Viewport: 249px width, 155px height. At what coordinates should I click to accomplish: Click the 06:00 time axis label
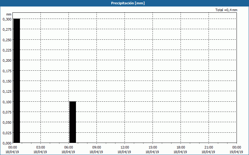click(68, 148)
